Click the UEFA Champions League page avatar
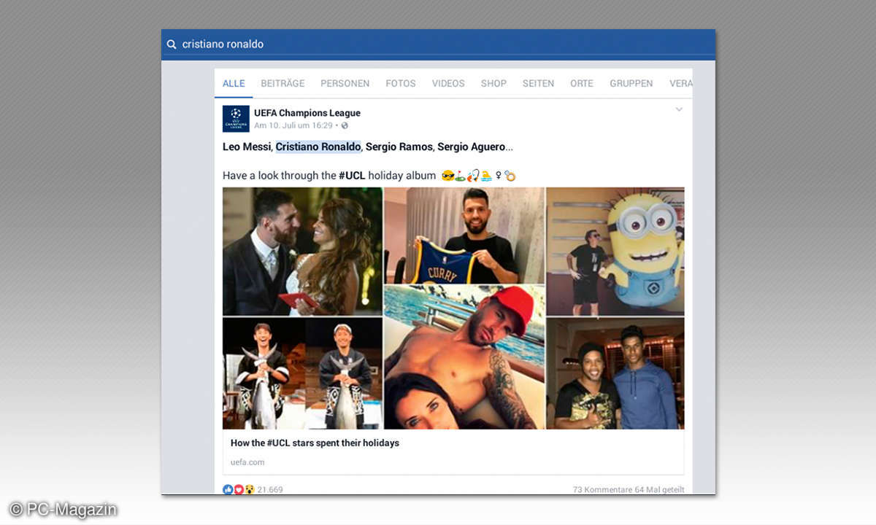The image size is (876, 525). 236,119
